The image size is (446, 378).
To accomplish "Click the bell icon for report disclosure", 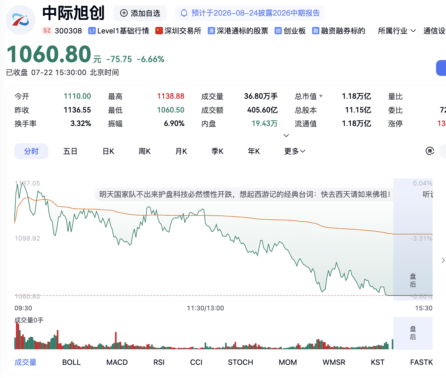I will click(184, 13).
